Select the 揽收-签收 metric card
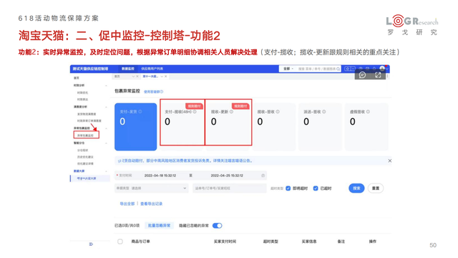This screenshot has width=458, height=258. [x=274, y=127]
